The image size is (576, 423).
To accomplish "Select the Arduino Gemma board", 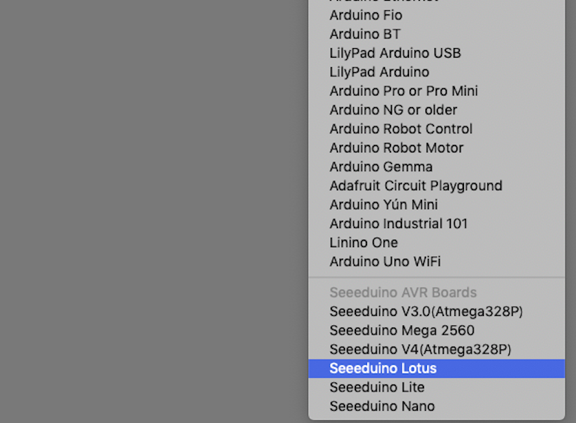I will tap(381, 167).
